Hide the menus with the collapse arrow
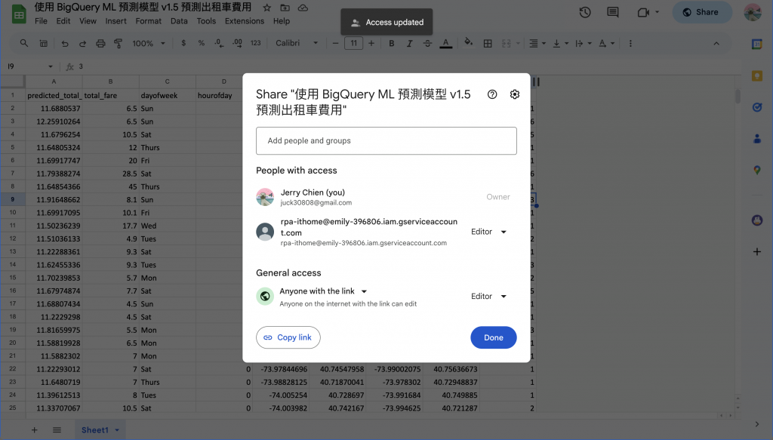Image resolution: width=773 pixels, height=440 pixels. (x=716, y=43)
